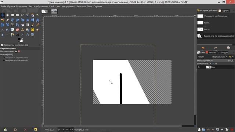This screenshot has height=132, width=235.
Task: Toggle visibility eye of Фон layer
Action: 199,67
